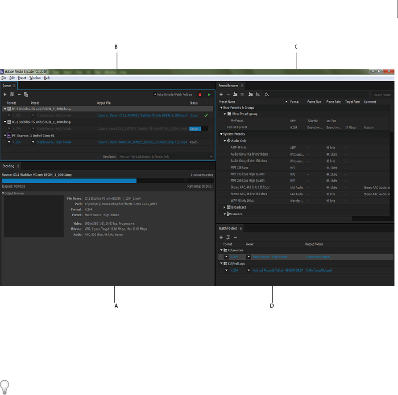Open the Preset menu
The width and height of the screenshot is (398, 395).
coord(22,78)
